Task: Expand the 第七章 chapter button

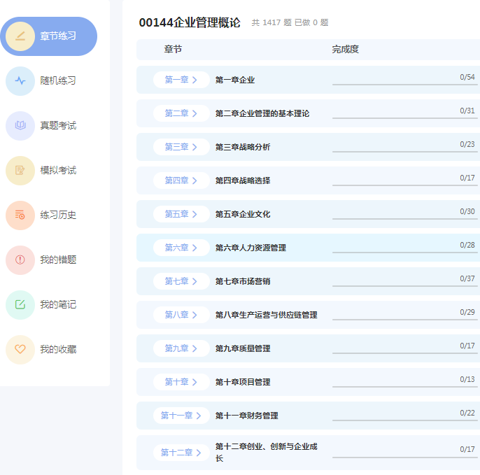Action: coord(181,281)
